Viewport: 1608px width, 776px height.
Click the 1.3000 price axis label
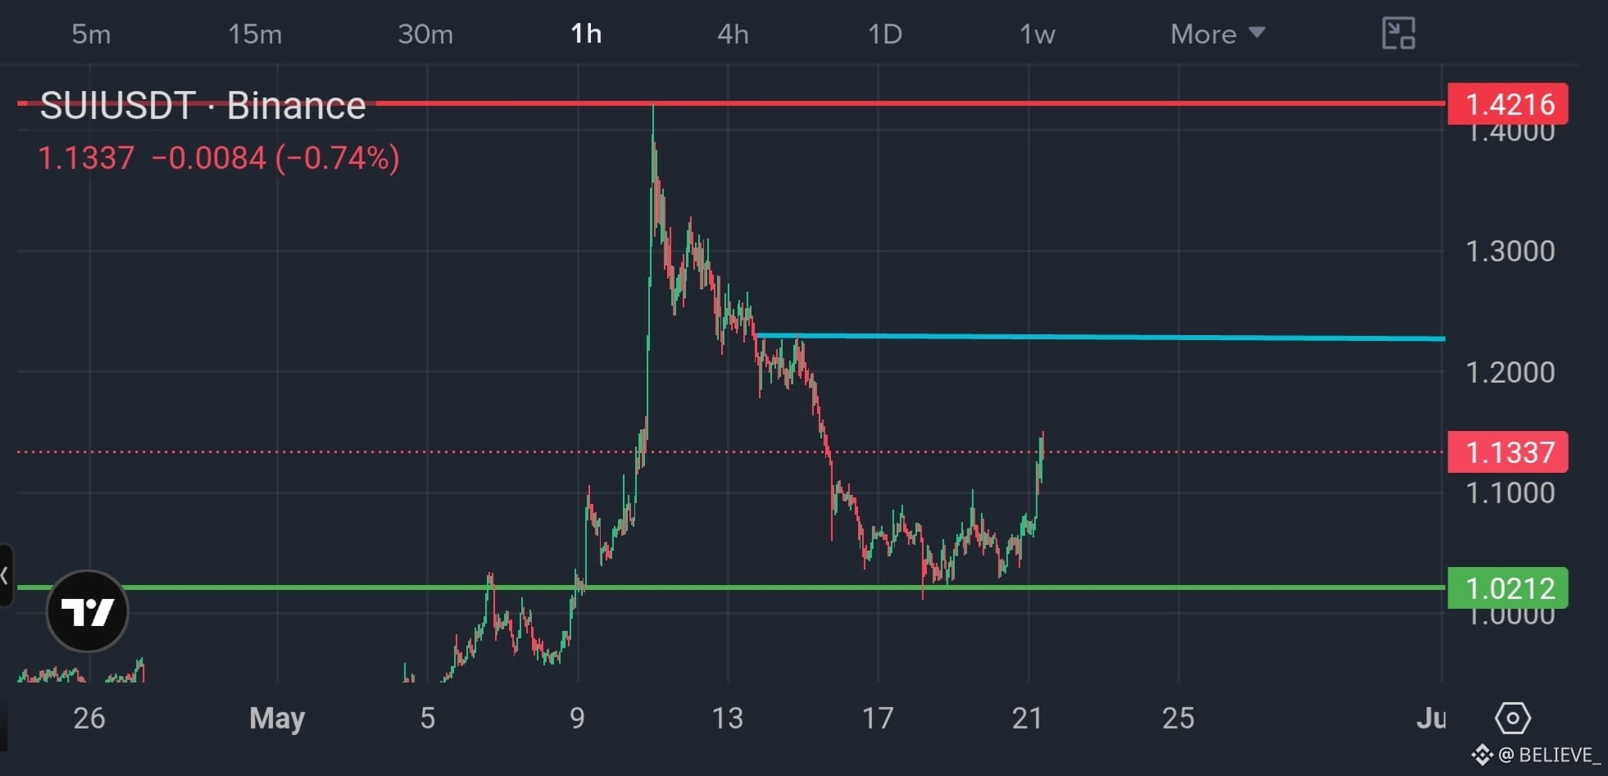1510,251
